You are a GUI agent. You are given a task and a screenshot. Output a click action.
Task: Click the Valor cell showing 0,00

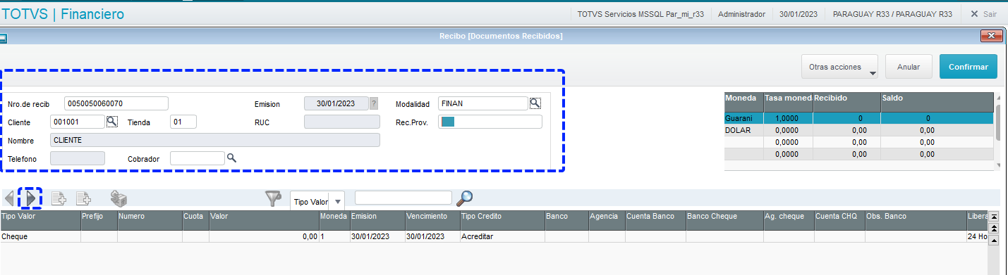[x=264, y=237]
